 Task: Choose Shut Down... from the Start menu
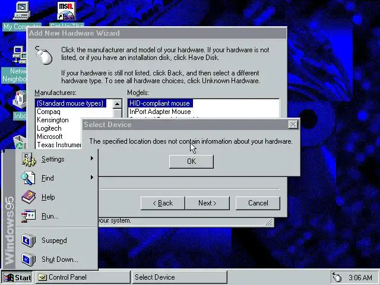coord(57,259)
